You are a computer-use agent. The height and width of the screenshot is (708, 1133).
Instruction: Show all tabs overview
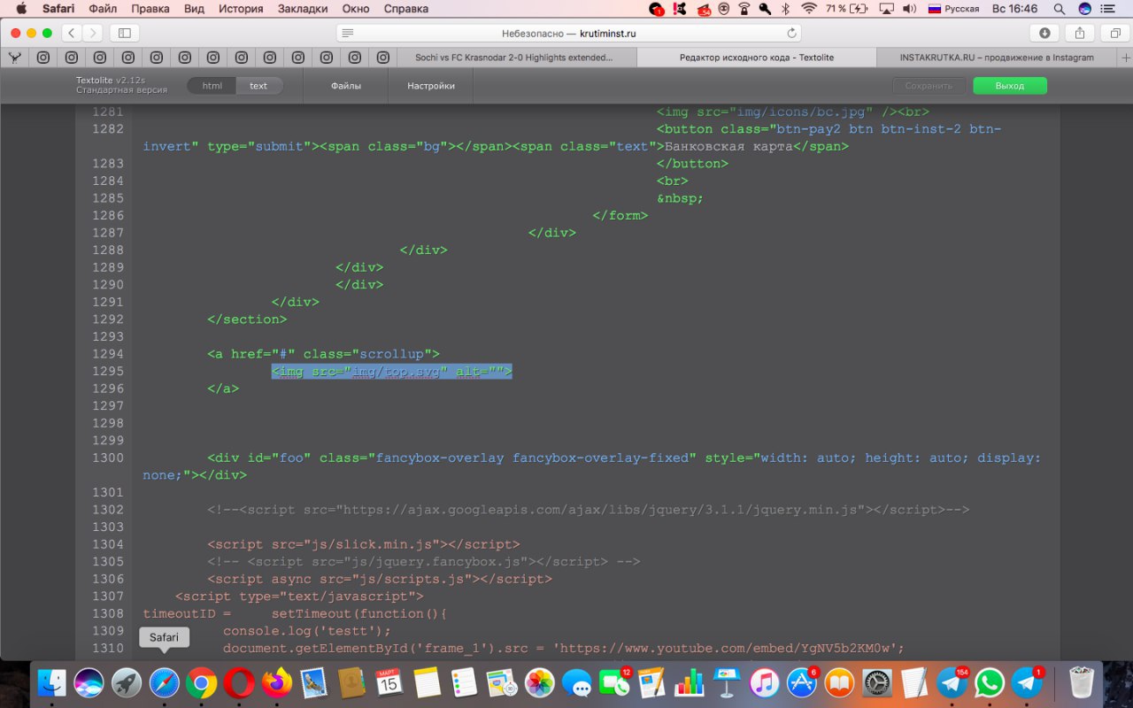[x=1115, y=33]
